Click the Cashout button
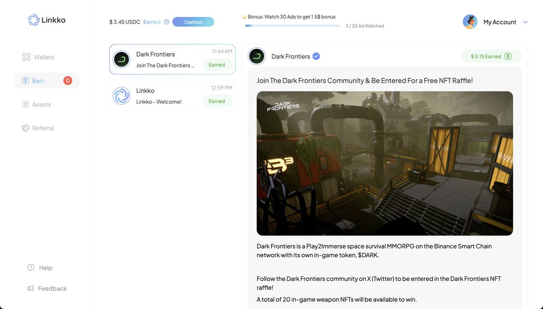The width and height of the screenshot is (543, 309). [193, 22]
